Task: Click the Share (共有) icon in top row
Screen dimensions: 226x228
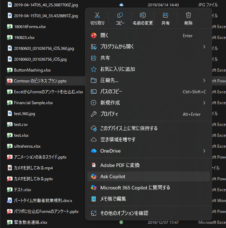Action: (x=166, y=15)
